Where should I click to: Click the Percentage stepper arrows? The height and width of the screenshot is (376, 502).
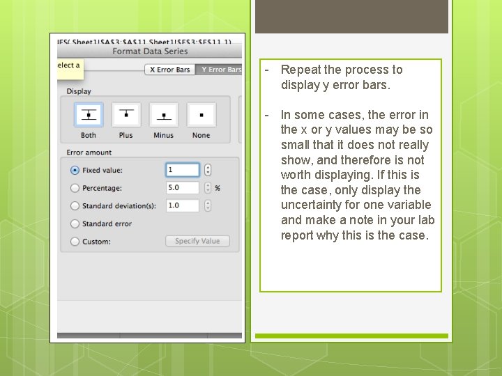(208, 188)
